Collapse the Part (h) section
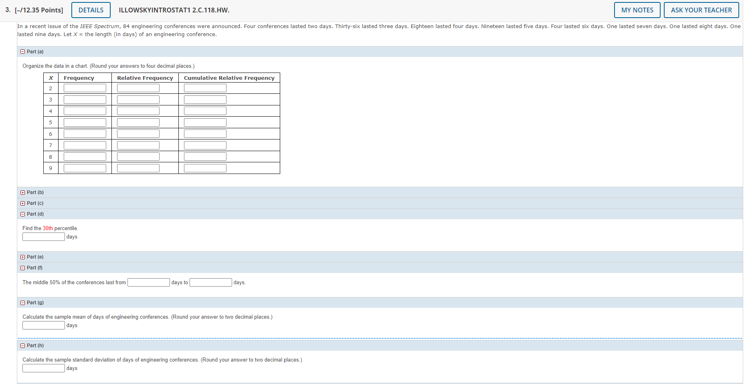Viewport: 746px width, 384px height. [22, 345]
